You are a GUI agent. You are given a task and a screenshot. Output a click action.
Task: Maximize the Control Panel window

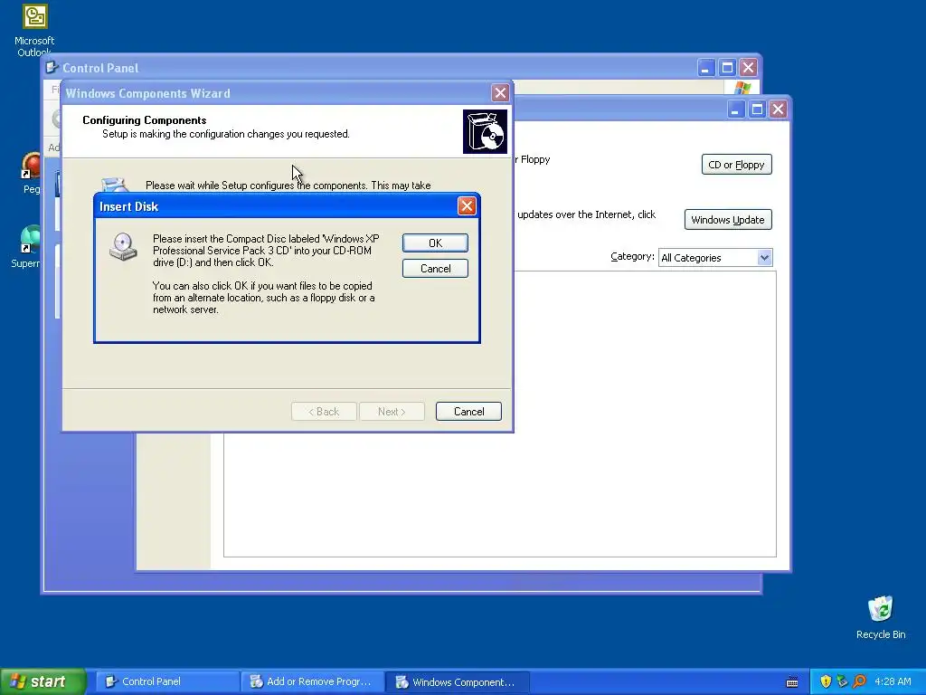(x=727, y=68)
